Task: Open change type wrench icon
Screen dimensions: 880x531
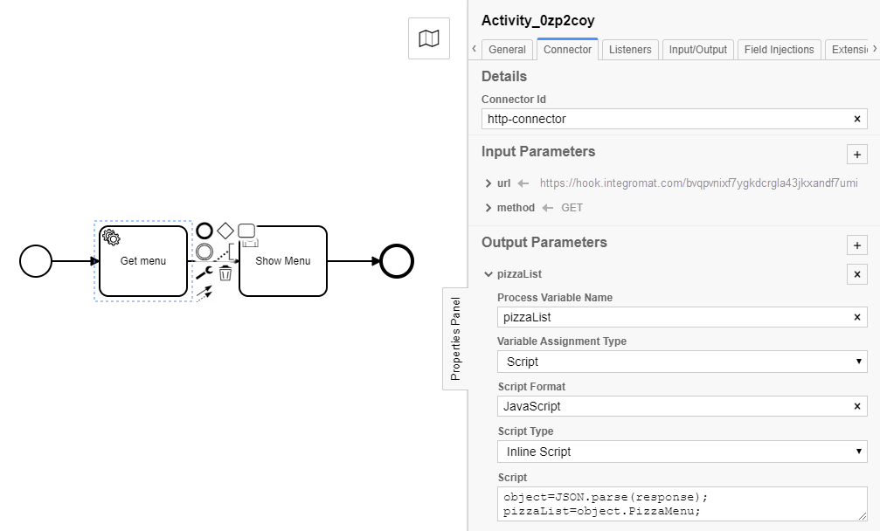Action: click(x=204, y=273)
